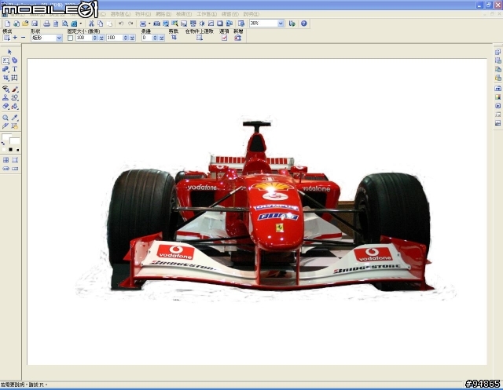Click the Help question mark icon

tap(304, 24)
